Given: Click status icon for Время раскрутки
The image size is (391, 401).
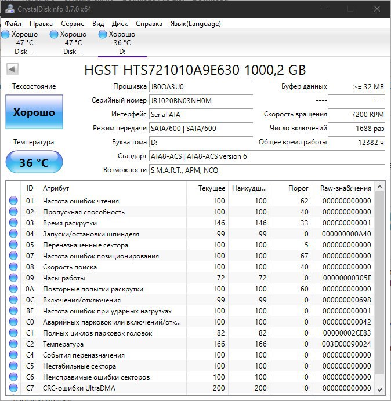Looking at the screenshot, I should coord(13,223).
